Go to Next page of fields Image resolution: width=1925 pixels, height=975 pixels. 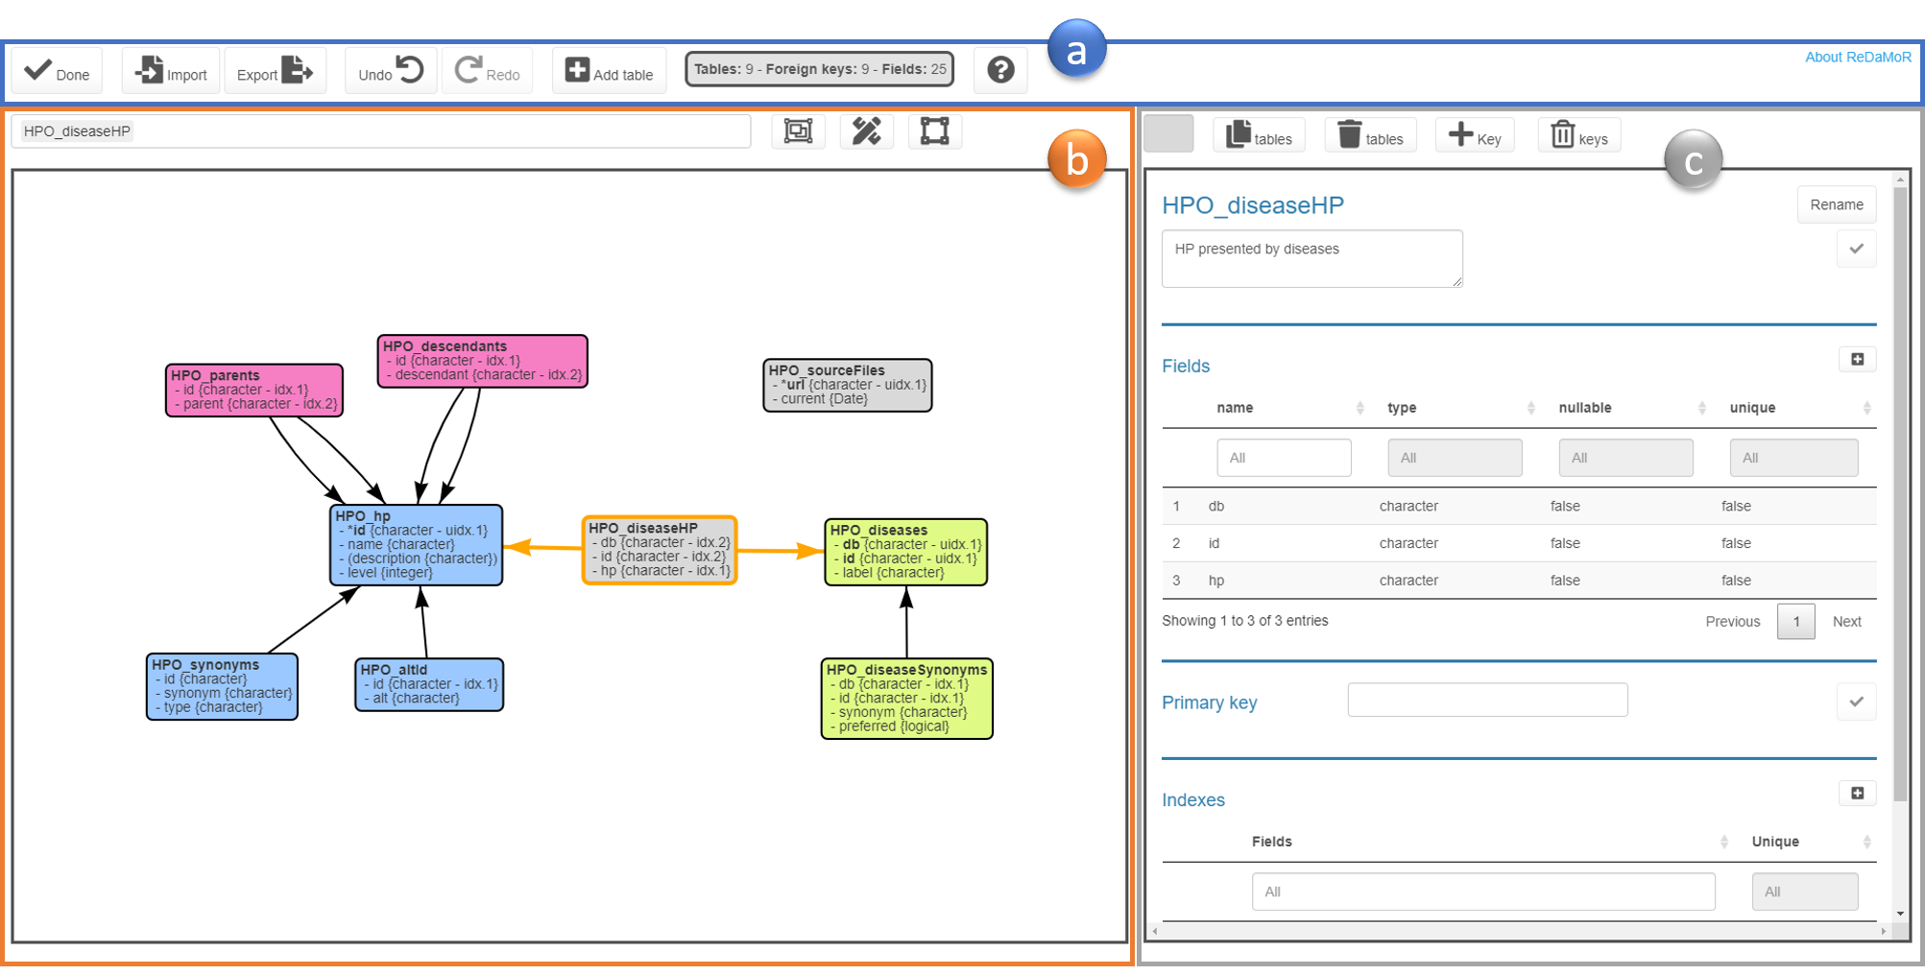click(x=1846, y=622)
